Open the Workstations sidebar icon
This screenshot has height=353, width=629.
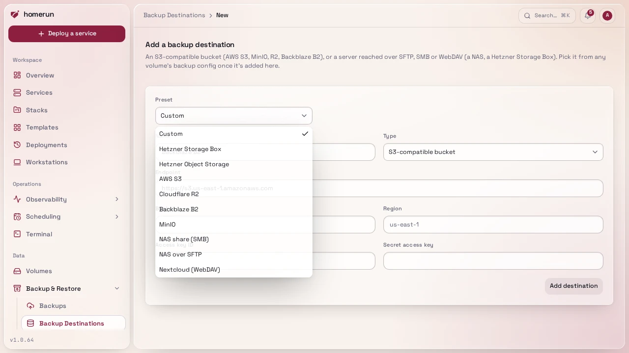[x=17, y=162]
